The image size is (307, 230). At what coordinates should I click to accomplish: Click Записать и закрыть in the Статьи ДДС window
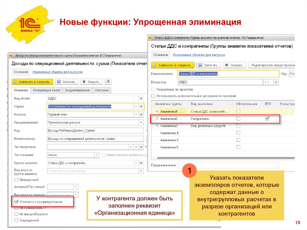click(172, 65)
